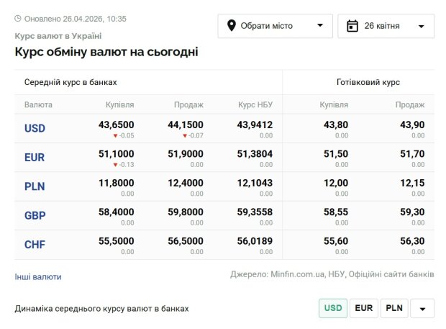Select the USD chart toggle button
This screenshot has height=329, width=446.
tap(333, 308)
